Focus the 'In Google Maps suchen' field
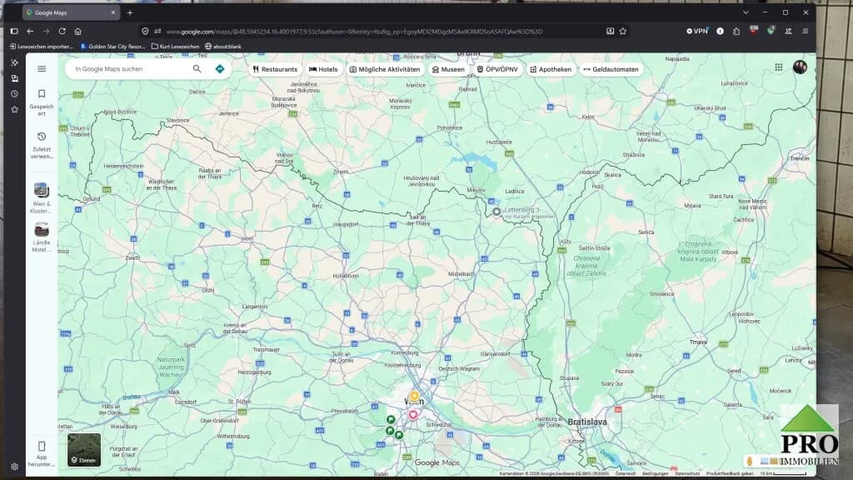853x480 pixels. [x=131, y=69]
